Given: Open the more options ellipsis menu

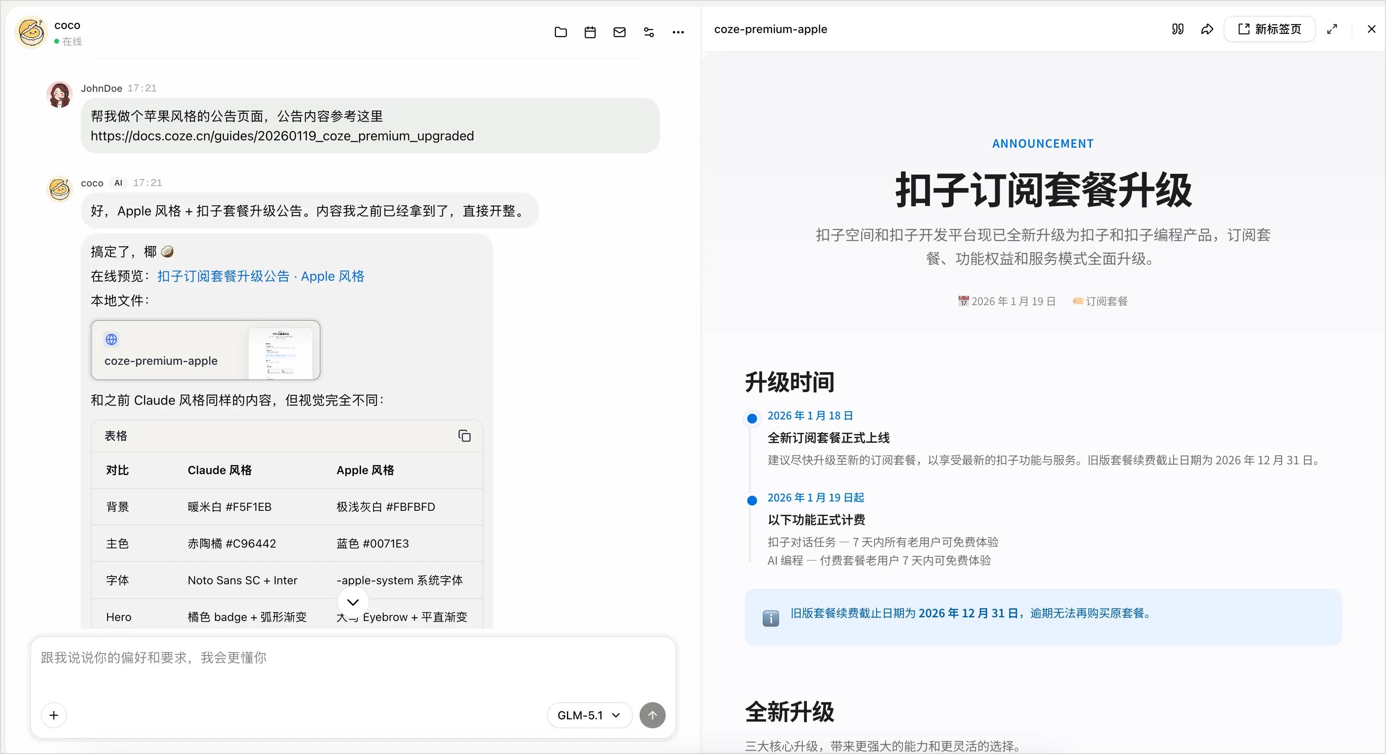Looking at the screenshot, I should tap(678, 32).
